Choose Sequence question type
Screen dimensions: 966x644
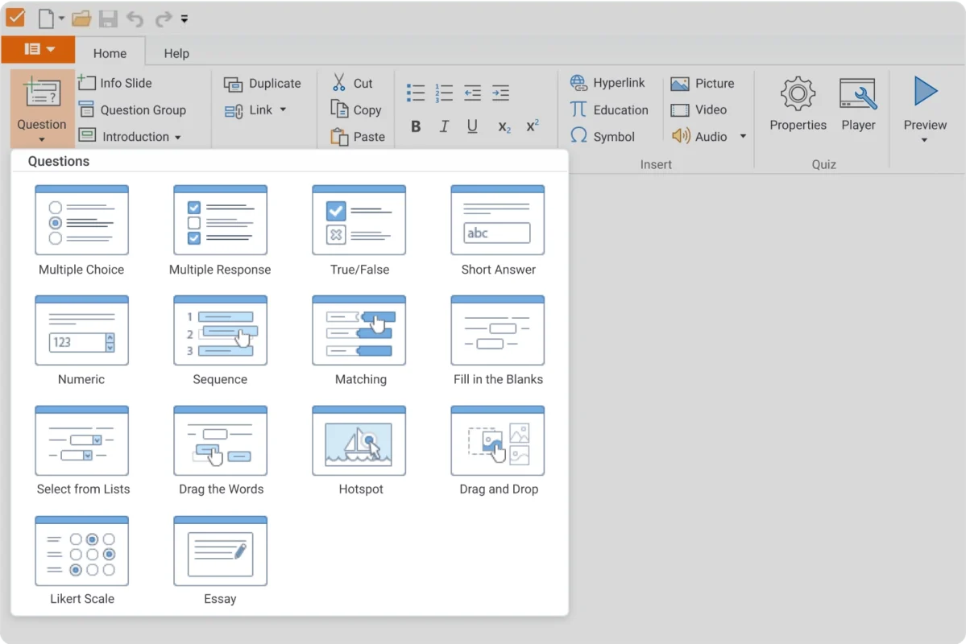point(220,341)
